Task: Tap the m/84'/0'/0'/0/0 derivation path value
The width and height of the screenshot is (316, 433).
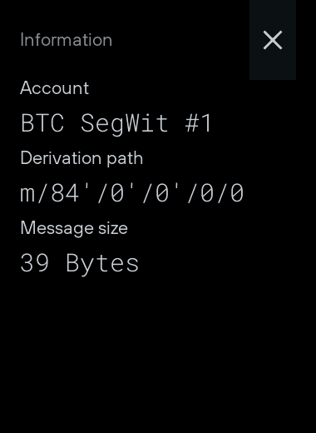Action: click(x=132, y=193)
